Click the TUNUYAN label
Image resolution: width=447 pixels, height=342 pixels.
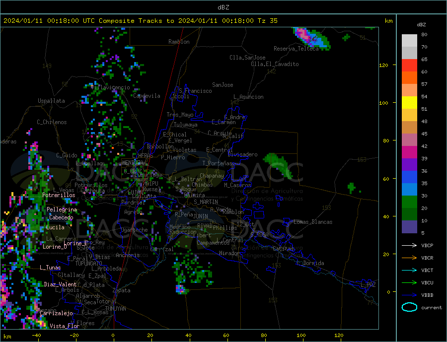point(115,309)
